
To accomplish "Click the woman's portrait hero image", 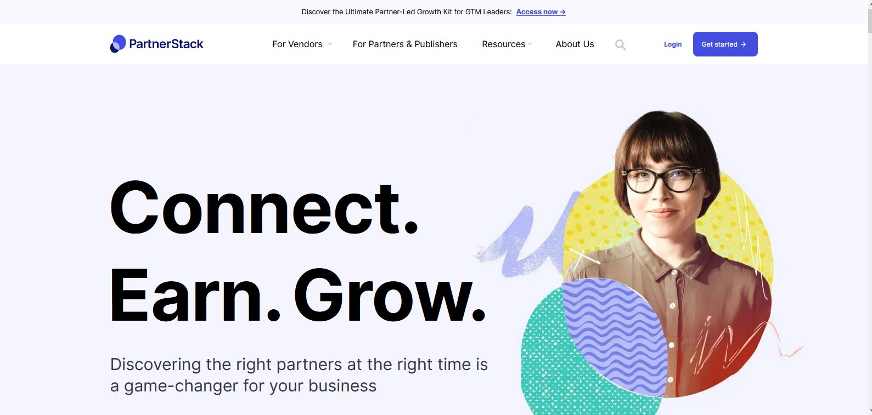I will pyautogui.click(x=670, y=252).
